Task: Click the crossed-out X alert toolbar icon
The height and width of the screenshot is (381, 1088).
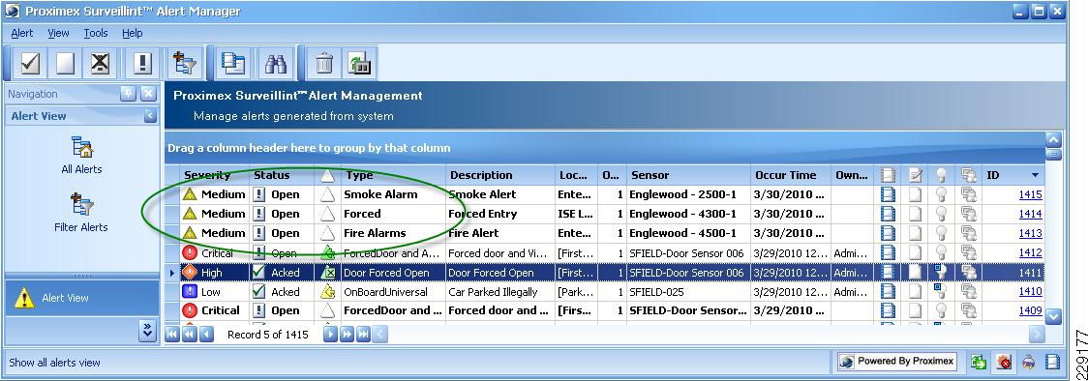Action: pyautogui.click(x=101, y=64)
